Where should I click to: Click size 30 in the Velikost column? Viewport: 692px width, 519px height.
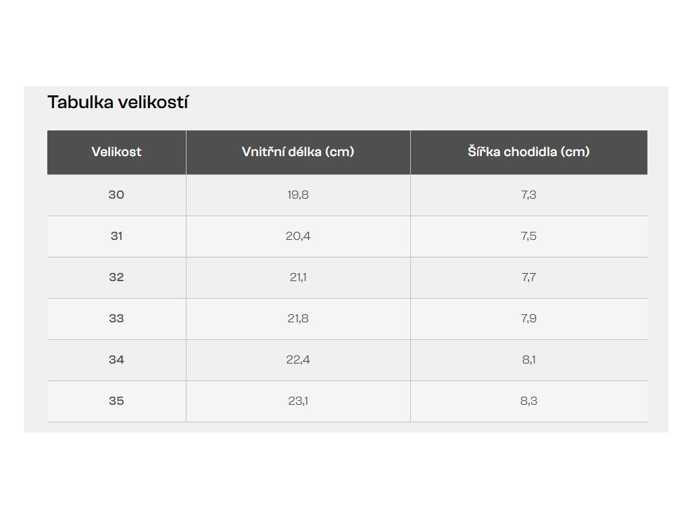pos(116,195)
